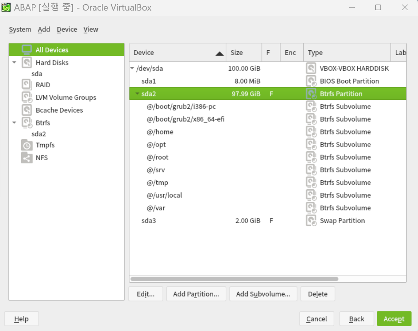Click the Type column header

[x=347, y=53]
